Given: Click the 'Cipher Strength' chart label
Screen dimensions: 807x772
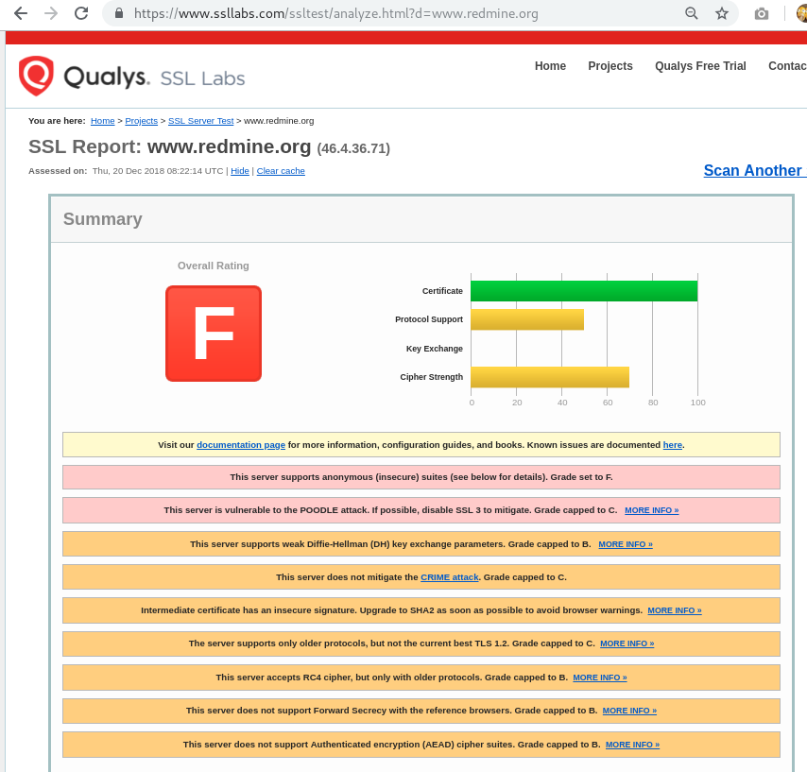Looking at the screenshot, I should click(x=431, y=377).
